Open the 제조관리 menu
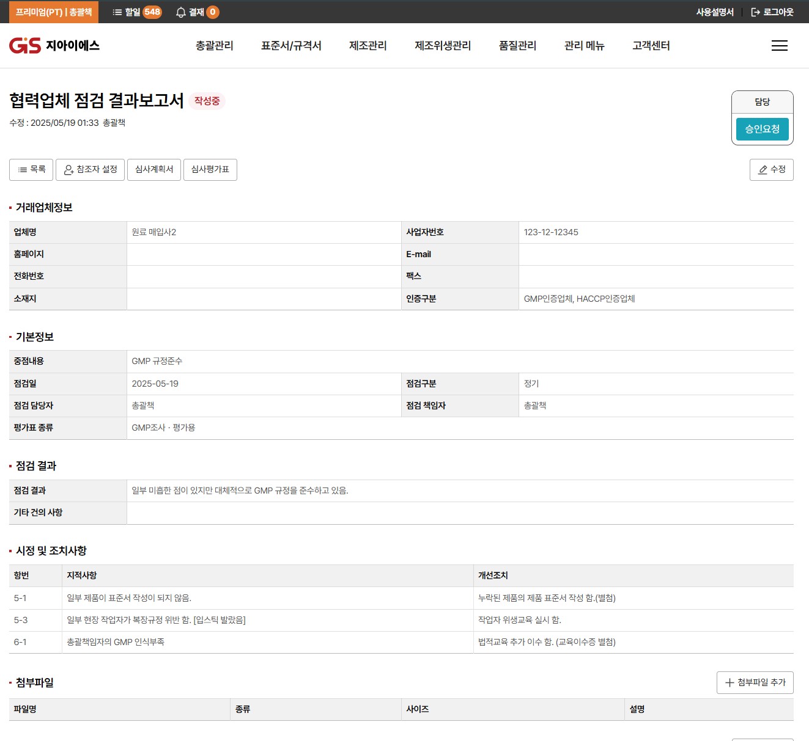 368,46
